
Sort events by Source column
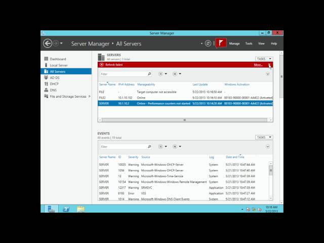tap(146, 157)
